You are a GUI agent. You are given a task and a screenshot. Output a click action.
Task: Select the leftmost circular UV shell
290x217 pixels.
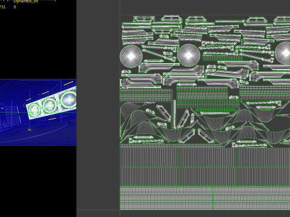(131, 57)
